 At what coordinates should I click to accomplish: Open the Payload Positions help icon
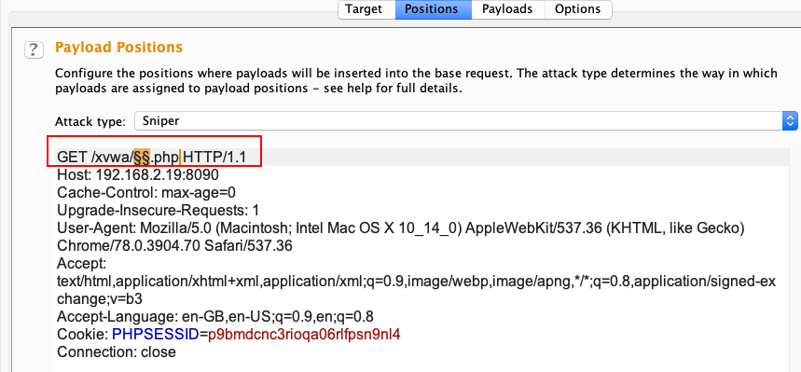coord(34,49)
